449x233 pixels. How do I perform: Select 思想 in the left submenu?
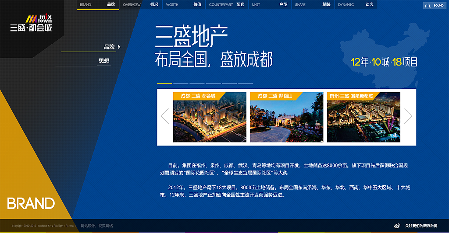tap(104, 61)
